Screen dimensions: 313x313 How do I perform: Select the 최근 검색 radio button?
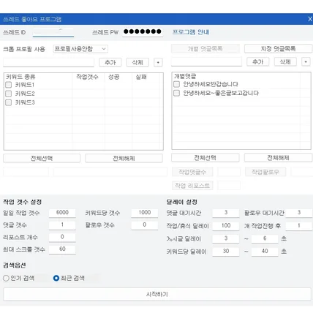point(56,278)
